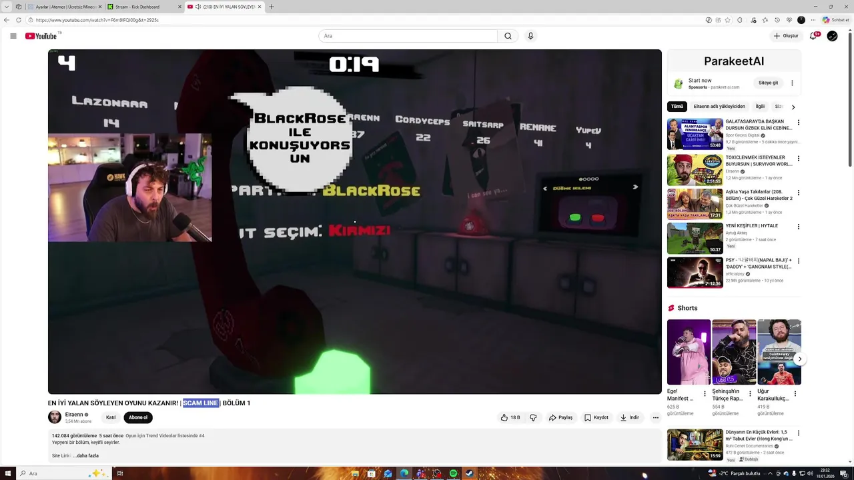Dislike the video

point(533,417)
